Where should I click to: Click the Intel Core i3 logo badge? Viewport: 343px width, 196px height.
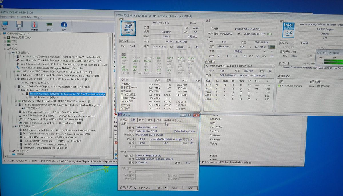[x=127, y=29]
